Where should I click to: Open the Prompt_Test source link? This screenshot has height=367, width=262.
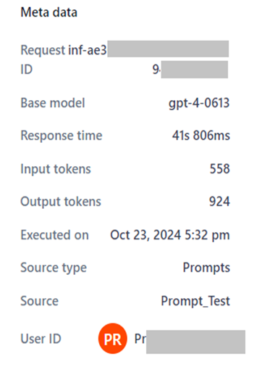click(195, 301)
